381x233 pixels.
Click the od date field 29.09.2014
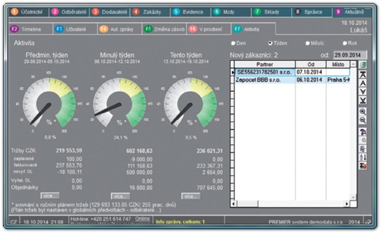click(350, 55)
